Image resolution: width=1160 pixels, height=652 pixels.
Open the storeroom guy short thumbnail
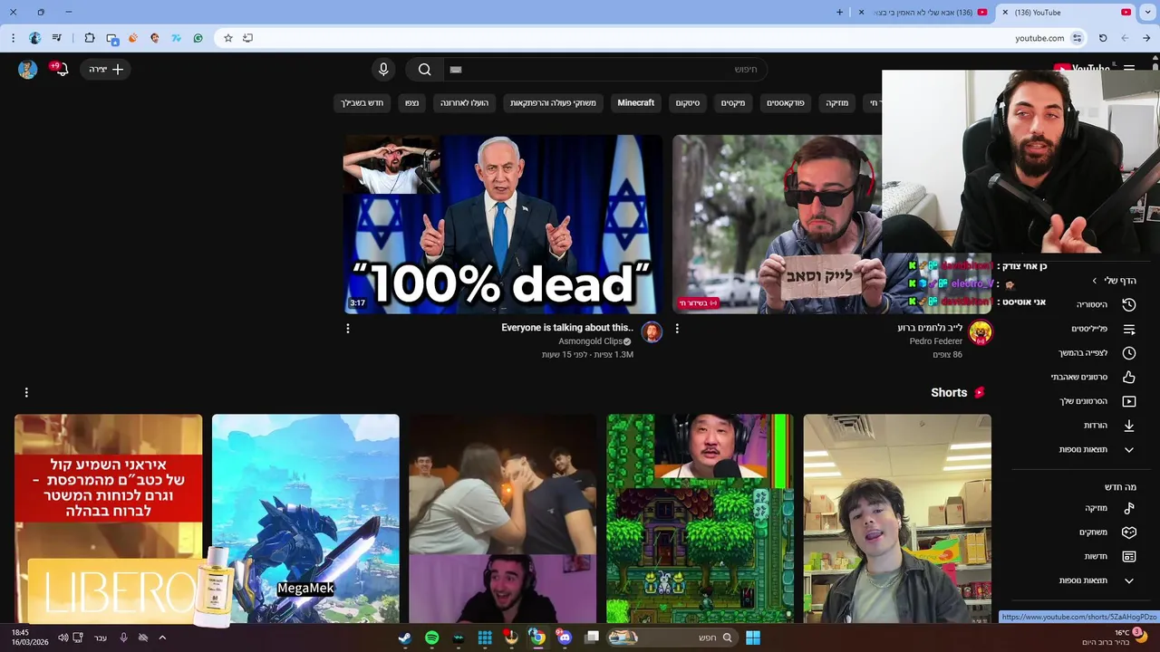click(x=897, y=520)
